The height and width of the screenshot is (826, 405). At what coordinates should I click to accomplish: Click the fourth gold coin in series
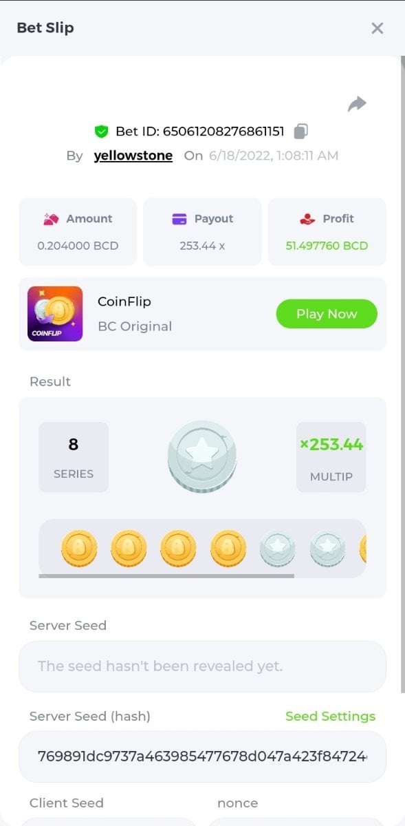coord(228,549)
